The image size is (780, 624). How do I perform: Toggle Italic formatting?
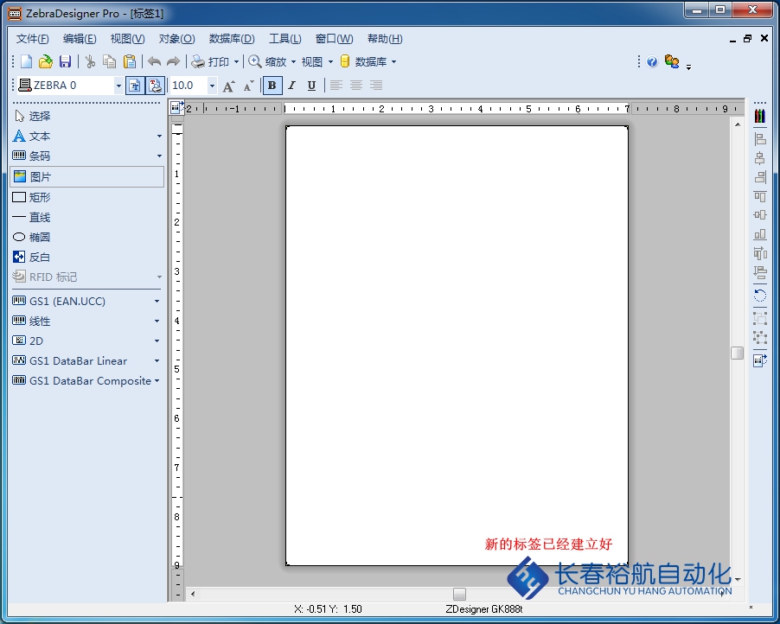[292, 86]
